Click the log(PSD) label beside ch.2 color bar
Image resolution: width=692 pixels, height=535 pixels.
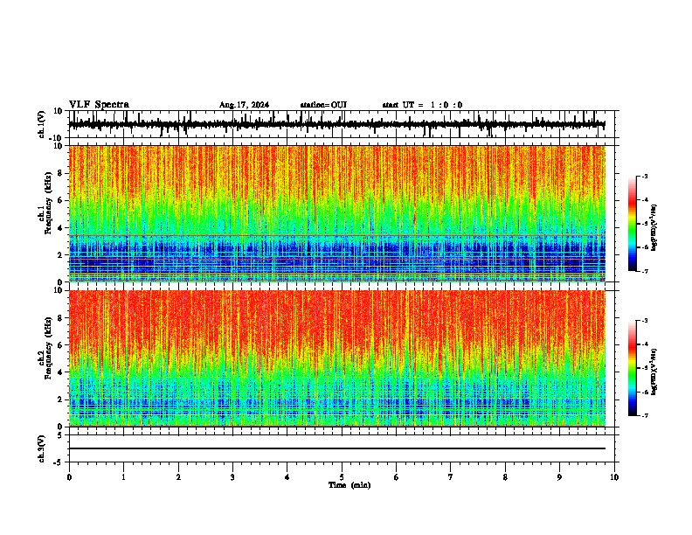(x=654, y=372)
